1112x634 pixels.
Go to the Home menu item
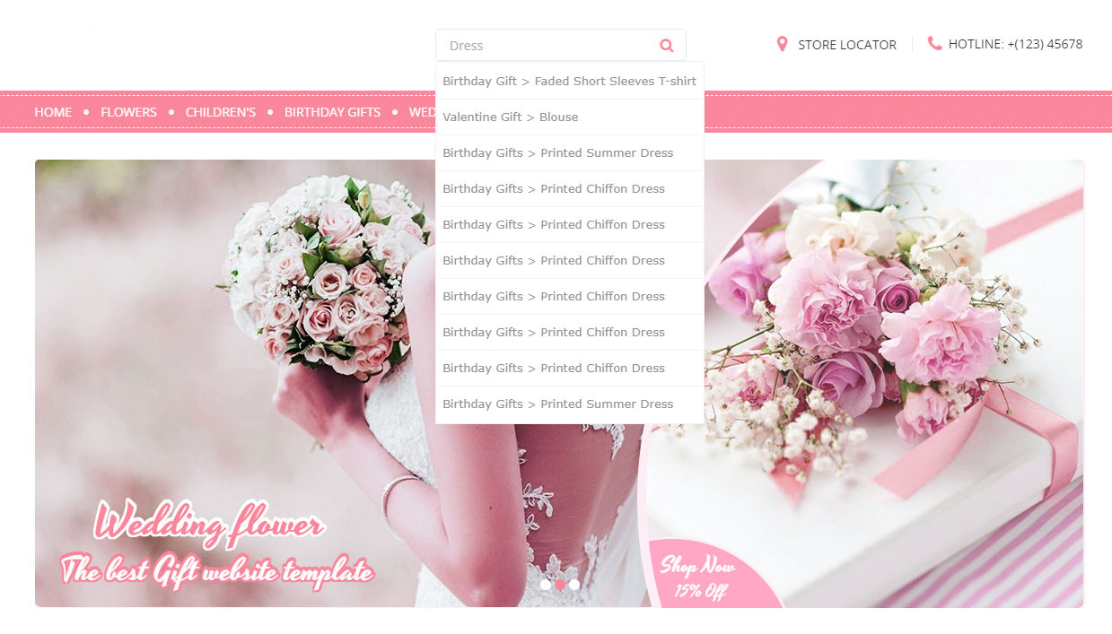pos(53,112)
